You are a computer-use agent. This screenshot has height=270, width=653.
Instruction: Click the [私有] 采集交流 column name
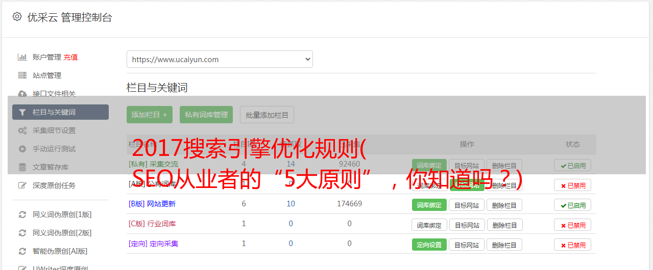pyautogui.click(x=154, y=164)
